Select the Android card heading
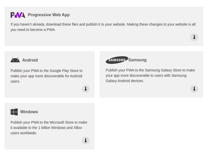Image resolution: width=209 pixels, height=154 pixels. (30, 60)
